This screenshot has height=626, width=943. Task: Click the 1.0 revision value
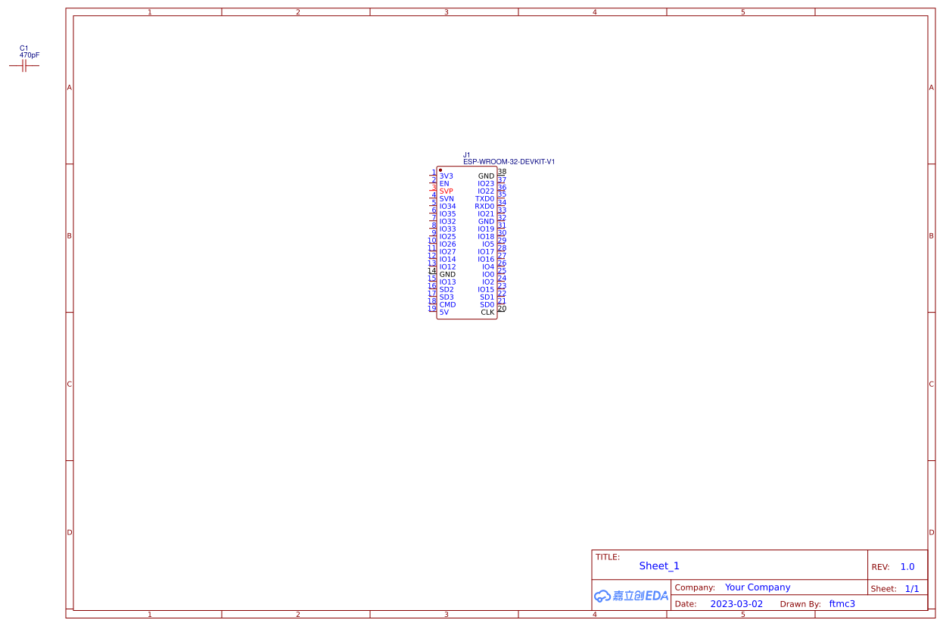(x=907, y=566)
